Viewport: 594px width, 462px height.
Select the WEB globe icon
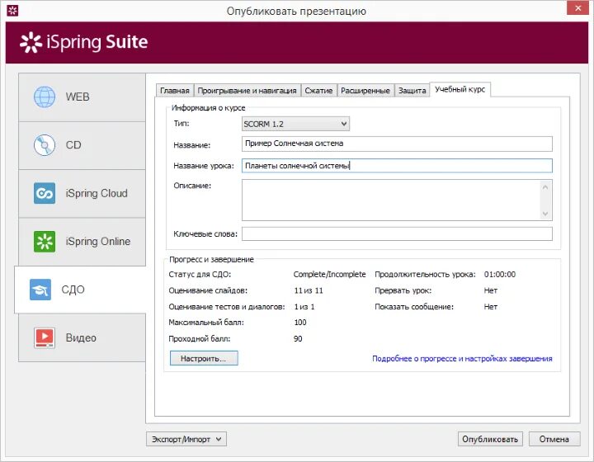(x=45, y=97)
